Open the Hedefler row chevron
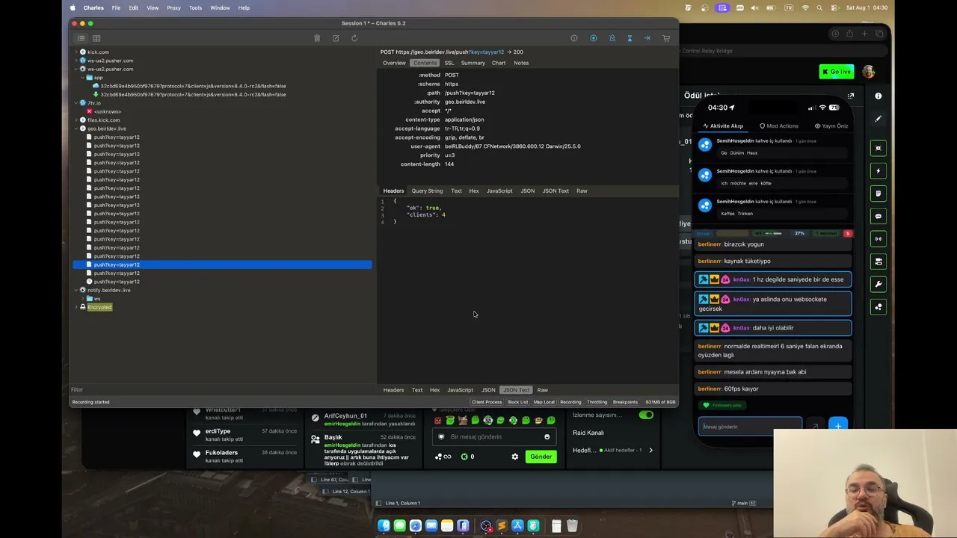 click(650, 451)
